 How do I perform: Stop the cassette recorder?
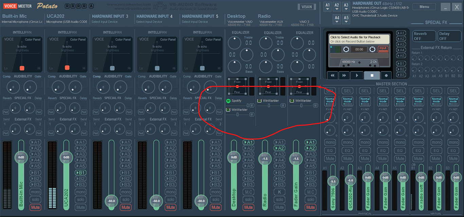(x=372, y=75)
